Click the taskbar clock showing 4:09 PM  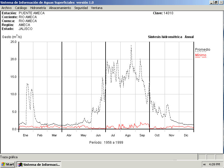tap(216, 164)
